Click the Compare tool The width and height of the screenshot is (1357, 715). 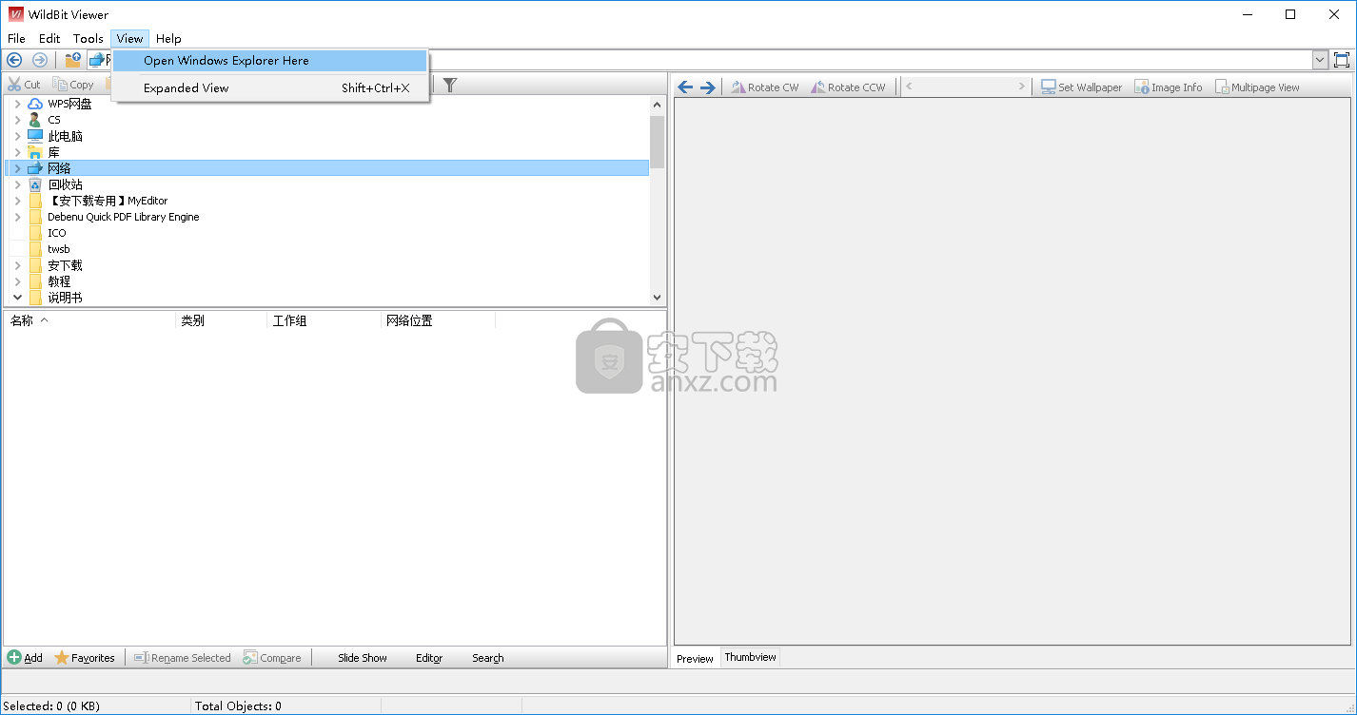pyautogui.click(x=272, y=658)
